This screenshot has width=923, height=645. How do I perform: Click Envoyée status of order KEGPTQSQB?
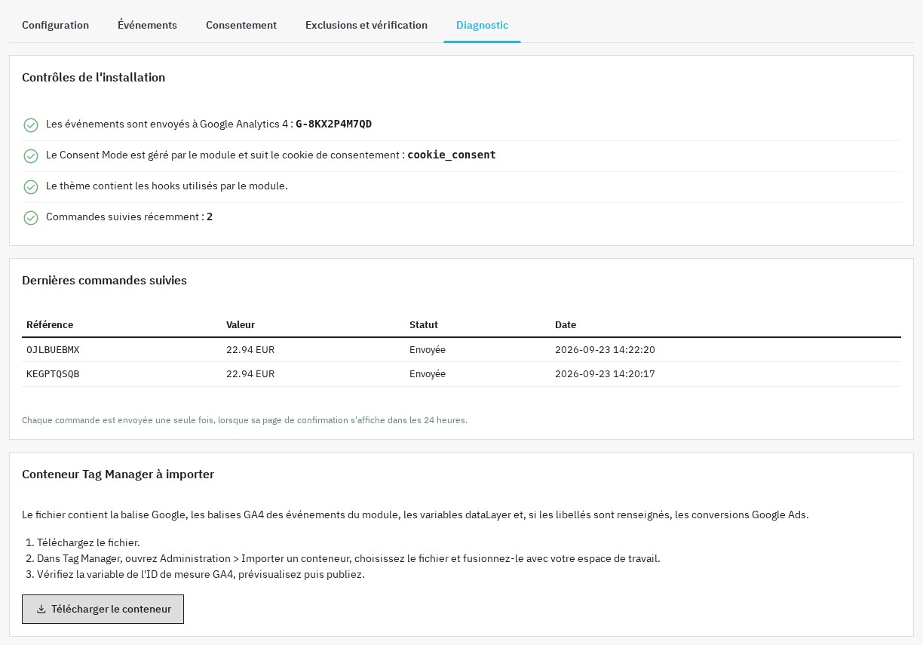click(x=428, y=374)
